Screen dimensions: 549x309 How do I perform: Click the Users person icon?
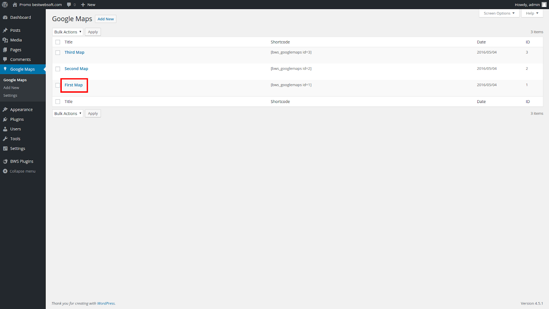(x=5, y=129)
